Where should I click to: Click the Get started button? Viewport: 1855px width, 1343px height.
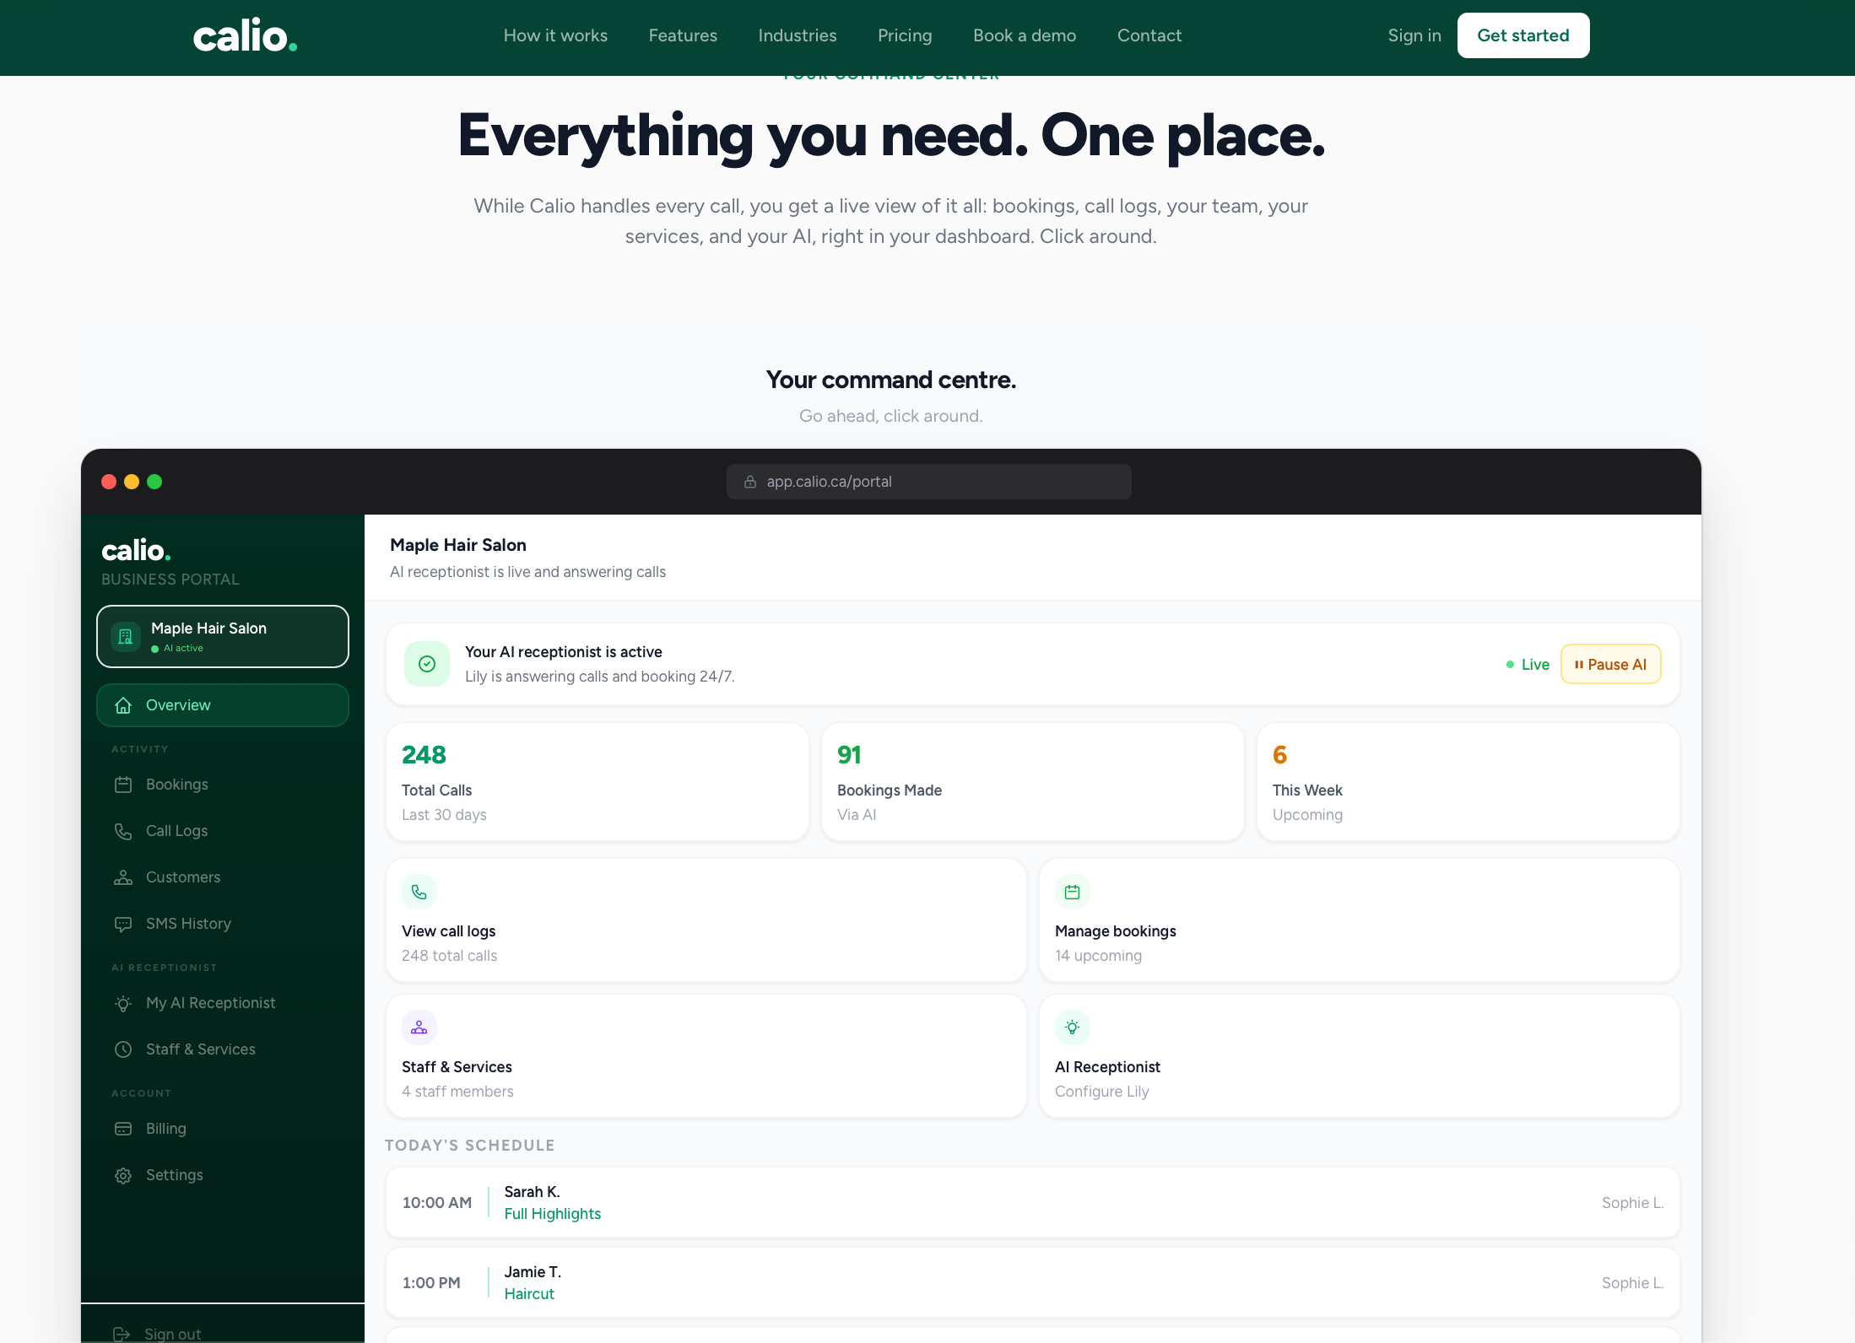pyautogui.click(x=1523, y=35)
